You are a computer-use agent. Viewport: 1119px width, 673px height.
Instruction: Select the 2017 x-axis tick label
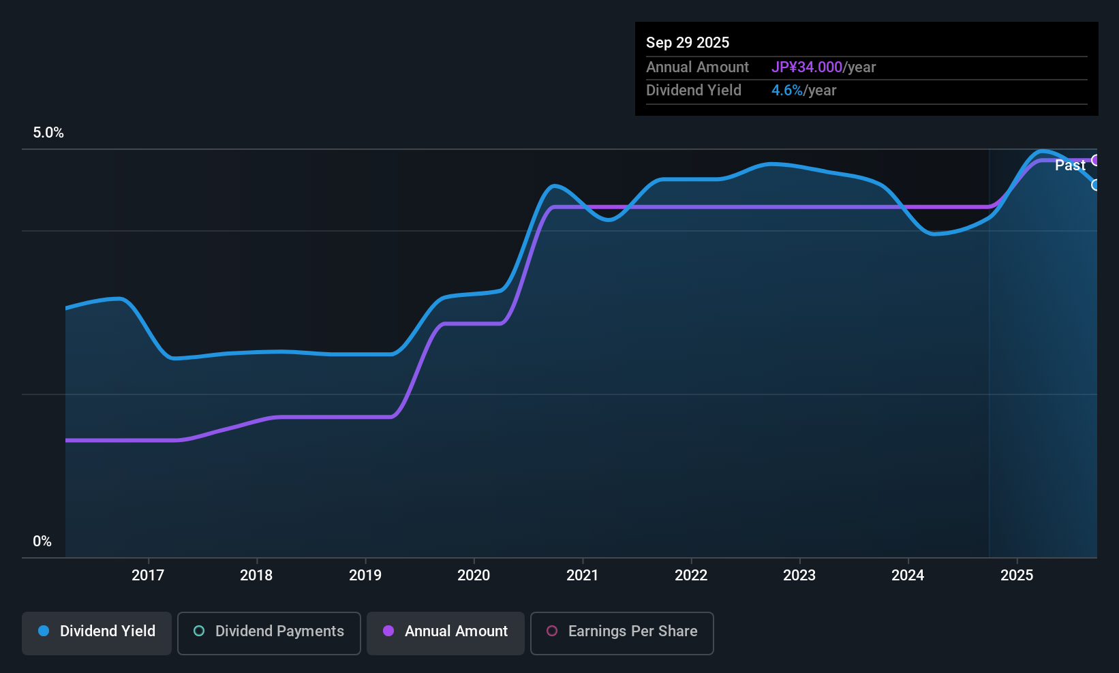[x=148, y=576]
